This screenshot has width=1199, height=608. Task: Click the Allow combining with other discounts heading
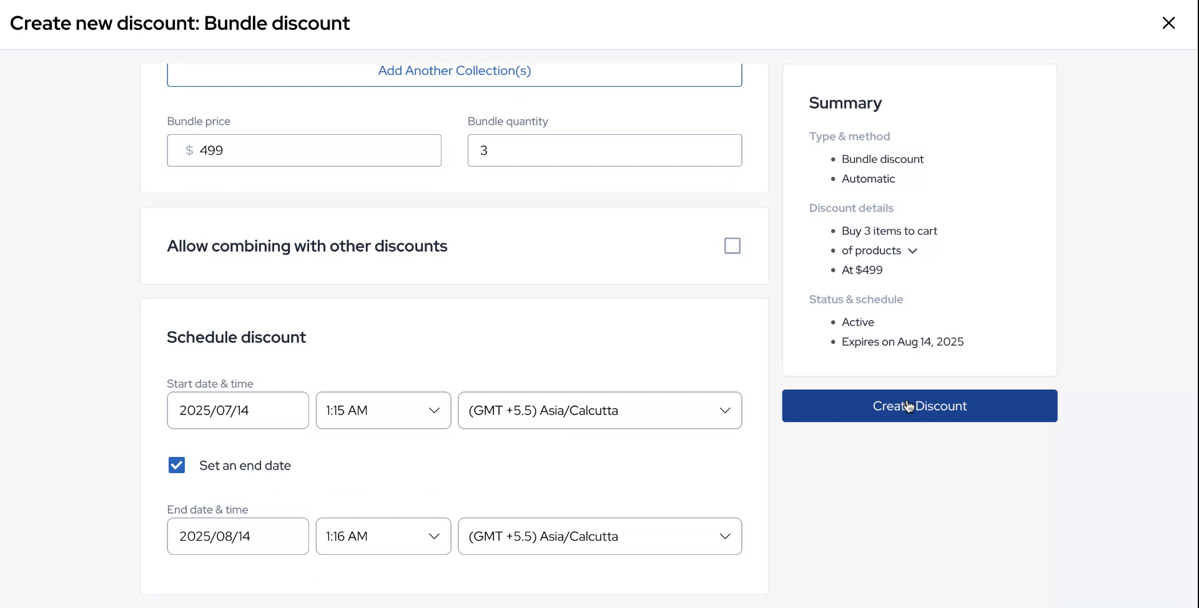tap(307, 247)
